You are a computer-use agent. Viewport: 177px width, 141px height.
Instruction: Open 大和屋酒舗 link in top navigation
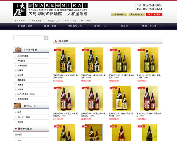click(x=37, y=21)
